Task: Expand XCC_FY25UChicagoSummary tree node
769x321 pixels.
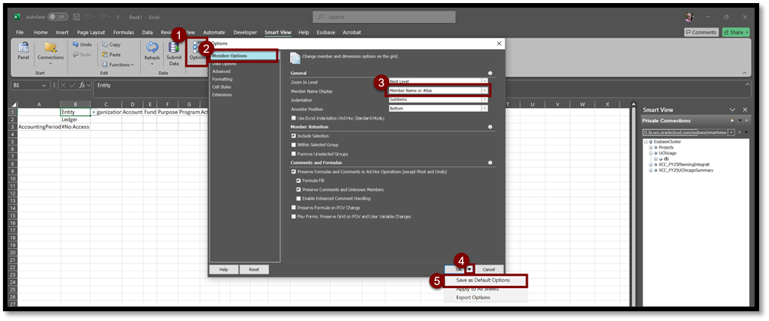Action: pos(650,170)
